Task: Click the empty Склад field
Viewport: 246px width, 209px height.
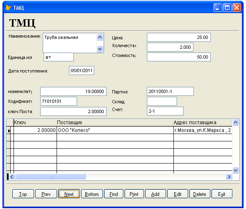Action: pos(162,101)
